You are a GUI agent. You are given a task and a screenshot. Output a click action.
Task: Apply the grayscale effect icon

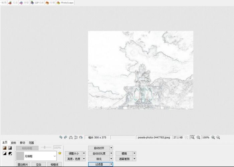pyautogui.click(x=10, y=148)
